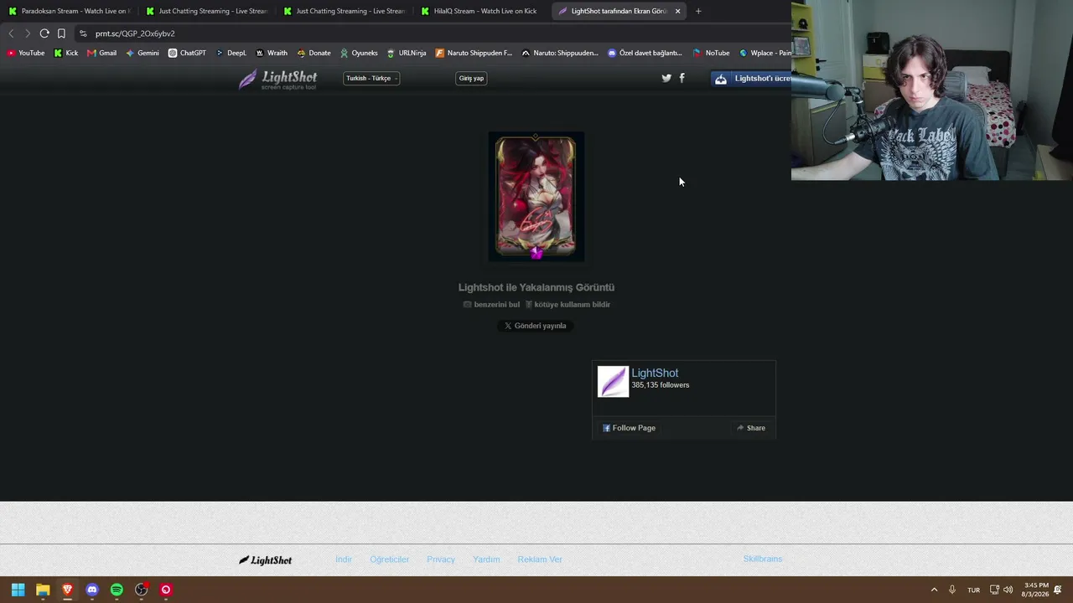
Task: Open the Naruto Shippuden F... bookmark
Action: (474, 53)
